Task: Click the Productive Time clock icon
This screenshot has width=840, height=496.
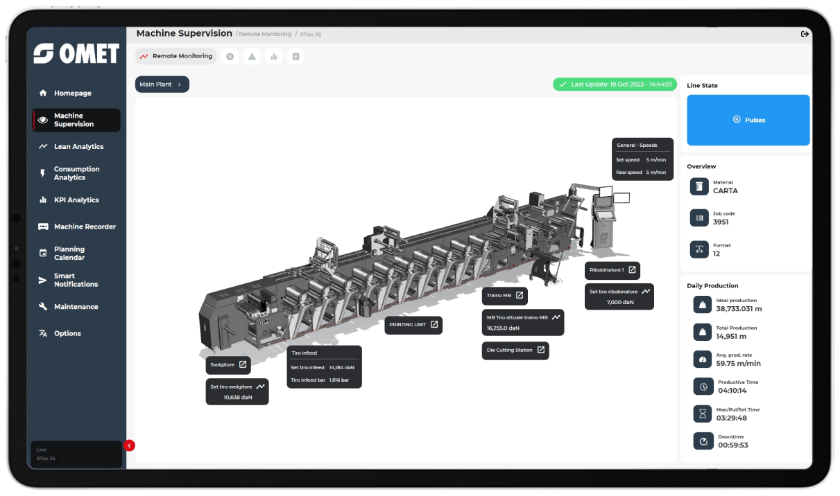Action: point(703,387)
